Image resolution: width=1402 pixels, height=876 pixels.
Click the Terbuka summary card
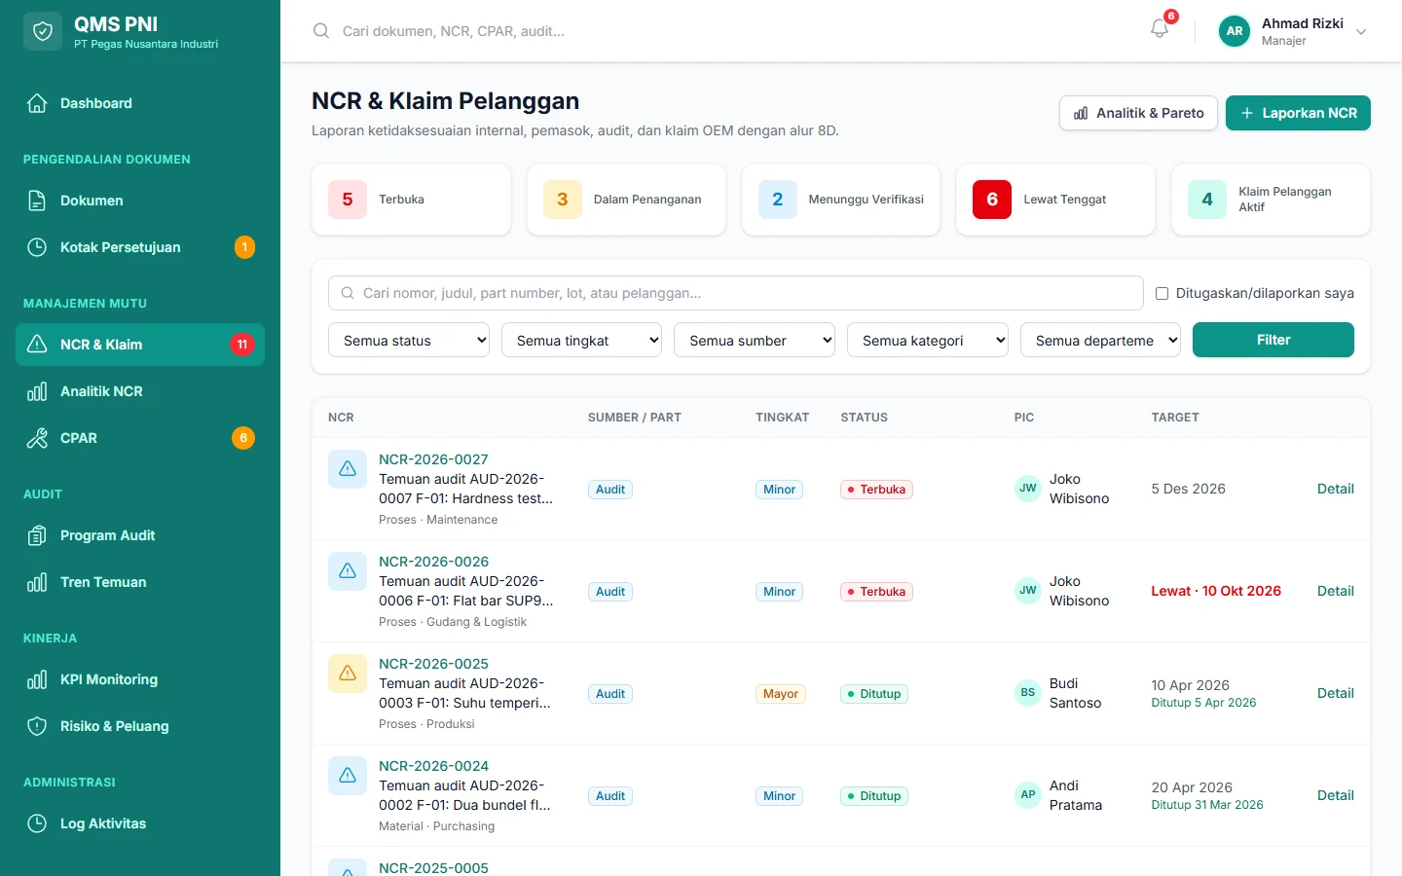pyautogui.click(x=411, y=200)
